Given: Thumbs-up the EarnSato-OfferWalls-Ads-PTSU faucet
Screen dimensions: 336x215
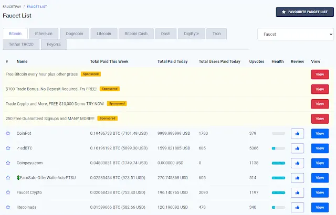Looking at the screenshot, I should click(x=297, y=178).
